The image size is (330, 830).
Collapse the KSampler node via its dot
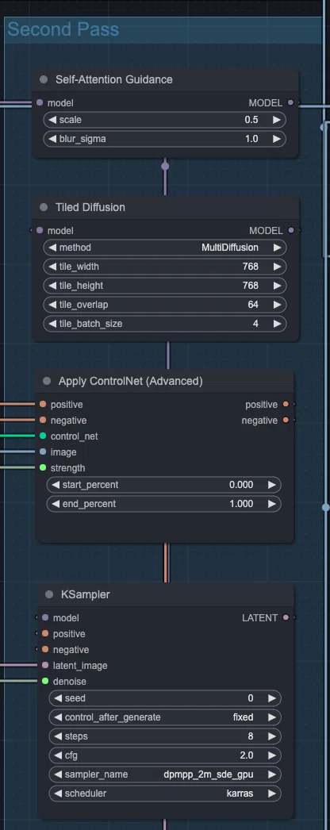pyautogui.click(x=49, y=594)
